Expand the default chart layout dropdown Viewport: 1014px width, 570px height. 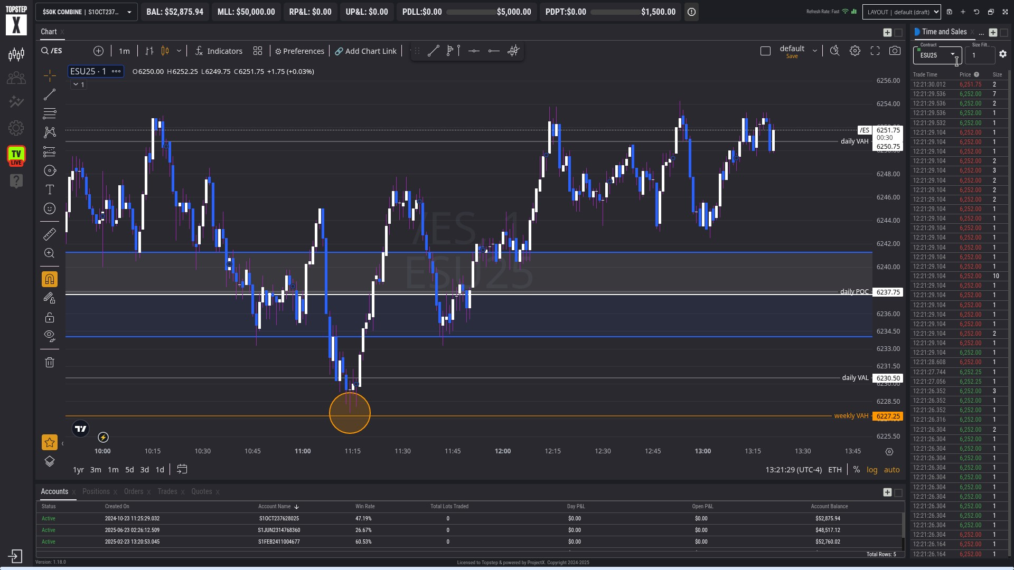point(815,51)
